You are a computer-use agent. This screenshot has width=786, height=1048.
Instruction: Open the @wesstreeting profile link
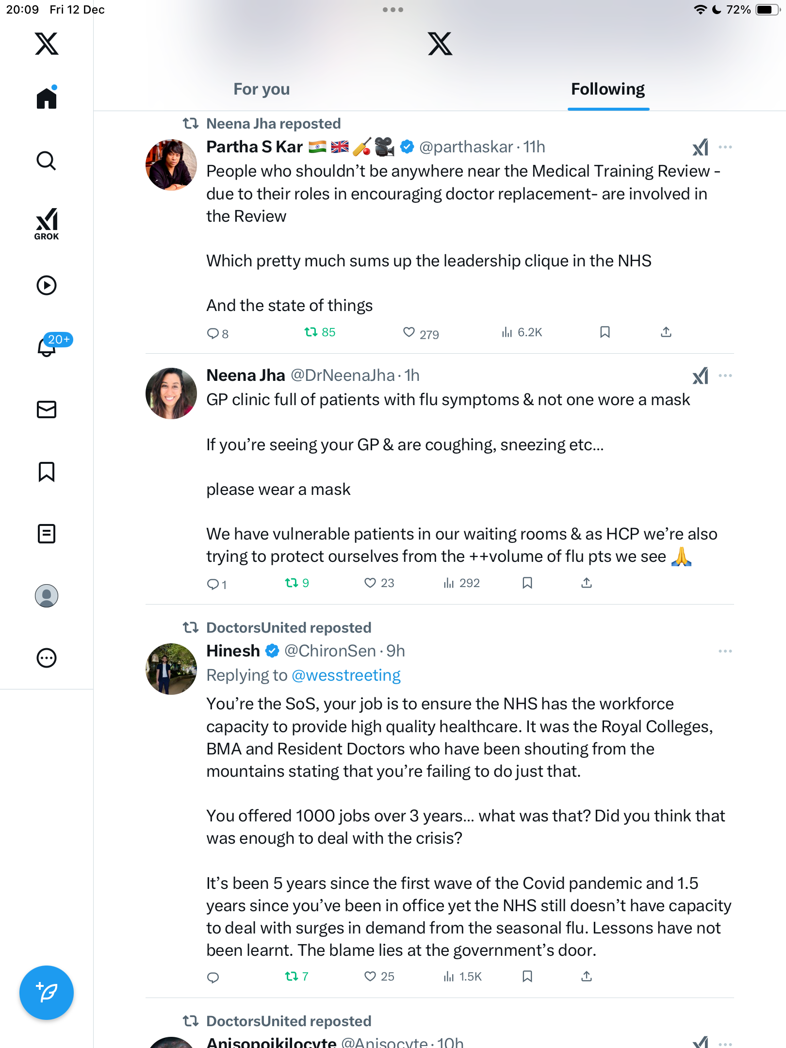[x=346, y=675]
